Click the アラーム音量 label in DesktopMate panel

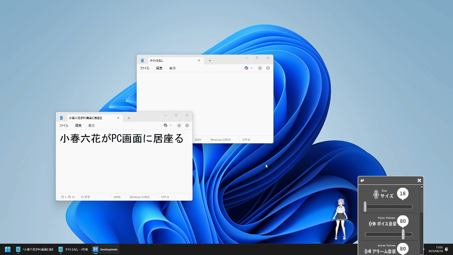[x=385, y=251]
